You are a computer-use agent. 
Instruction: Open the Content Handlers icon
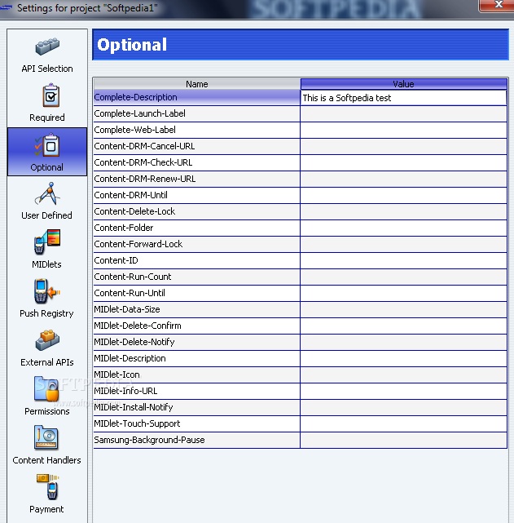46,440
